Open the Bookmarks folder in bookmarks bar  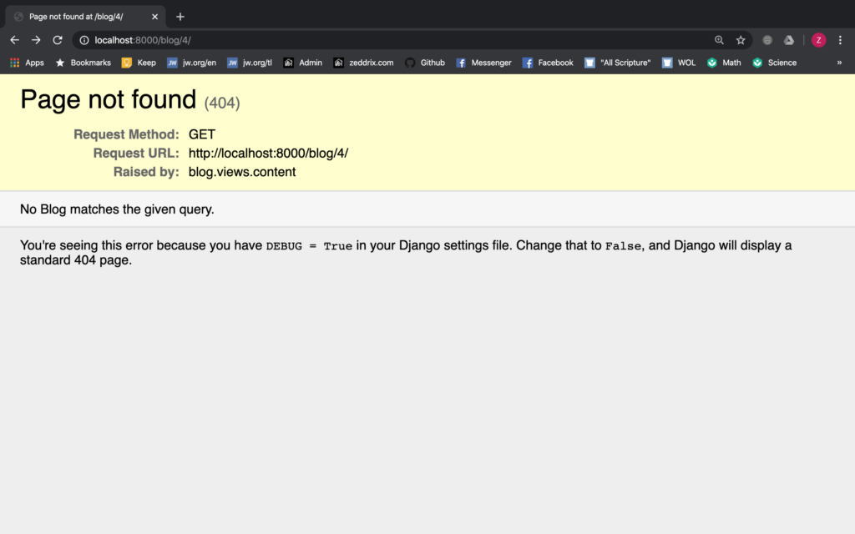click(x=83, y=63)
